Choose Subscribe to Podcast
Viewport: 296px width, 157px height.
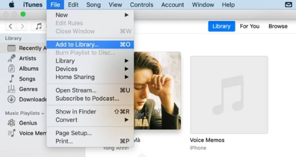(90, 99)
